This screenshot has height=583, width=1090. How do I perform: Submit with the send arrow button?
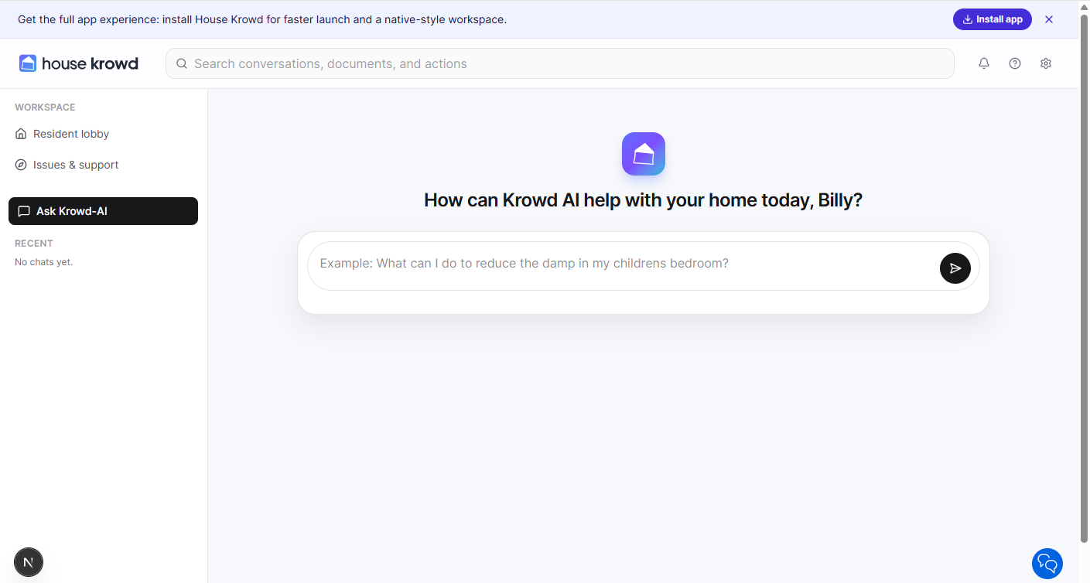coord(955,268)
